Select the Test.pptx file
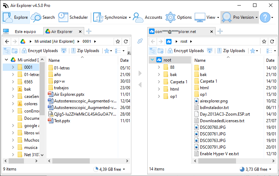Screen dimensions: 279x176 [62, 121]
